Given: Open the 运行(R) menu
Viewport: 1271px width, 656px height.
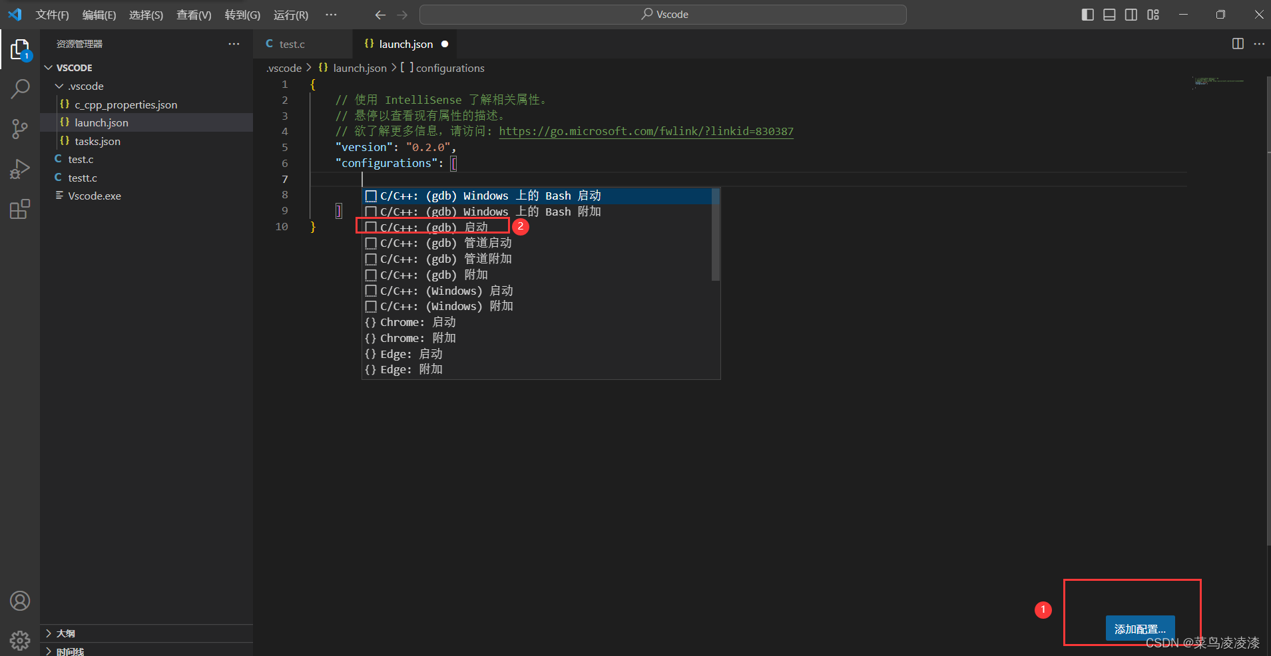Looking at the screenshot, I should pyautogui.click(x=291, y=15).
